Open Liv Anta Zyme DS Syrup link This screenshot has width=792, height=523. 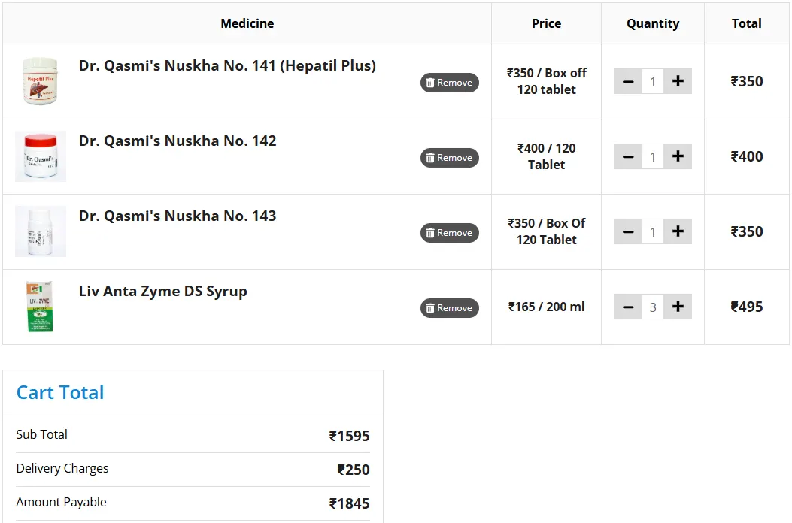point(162,292)
